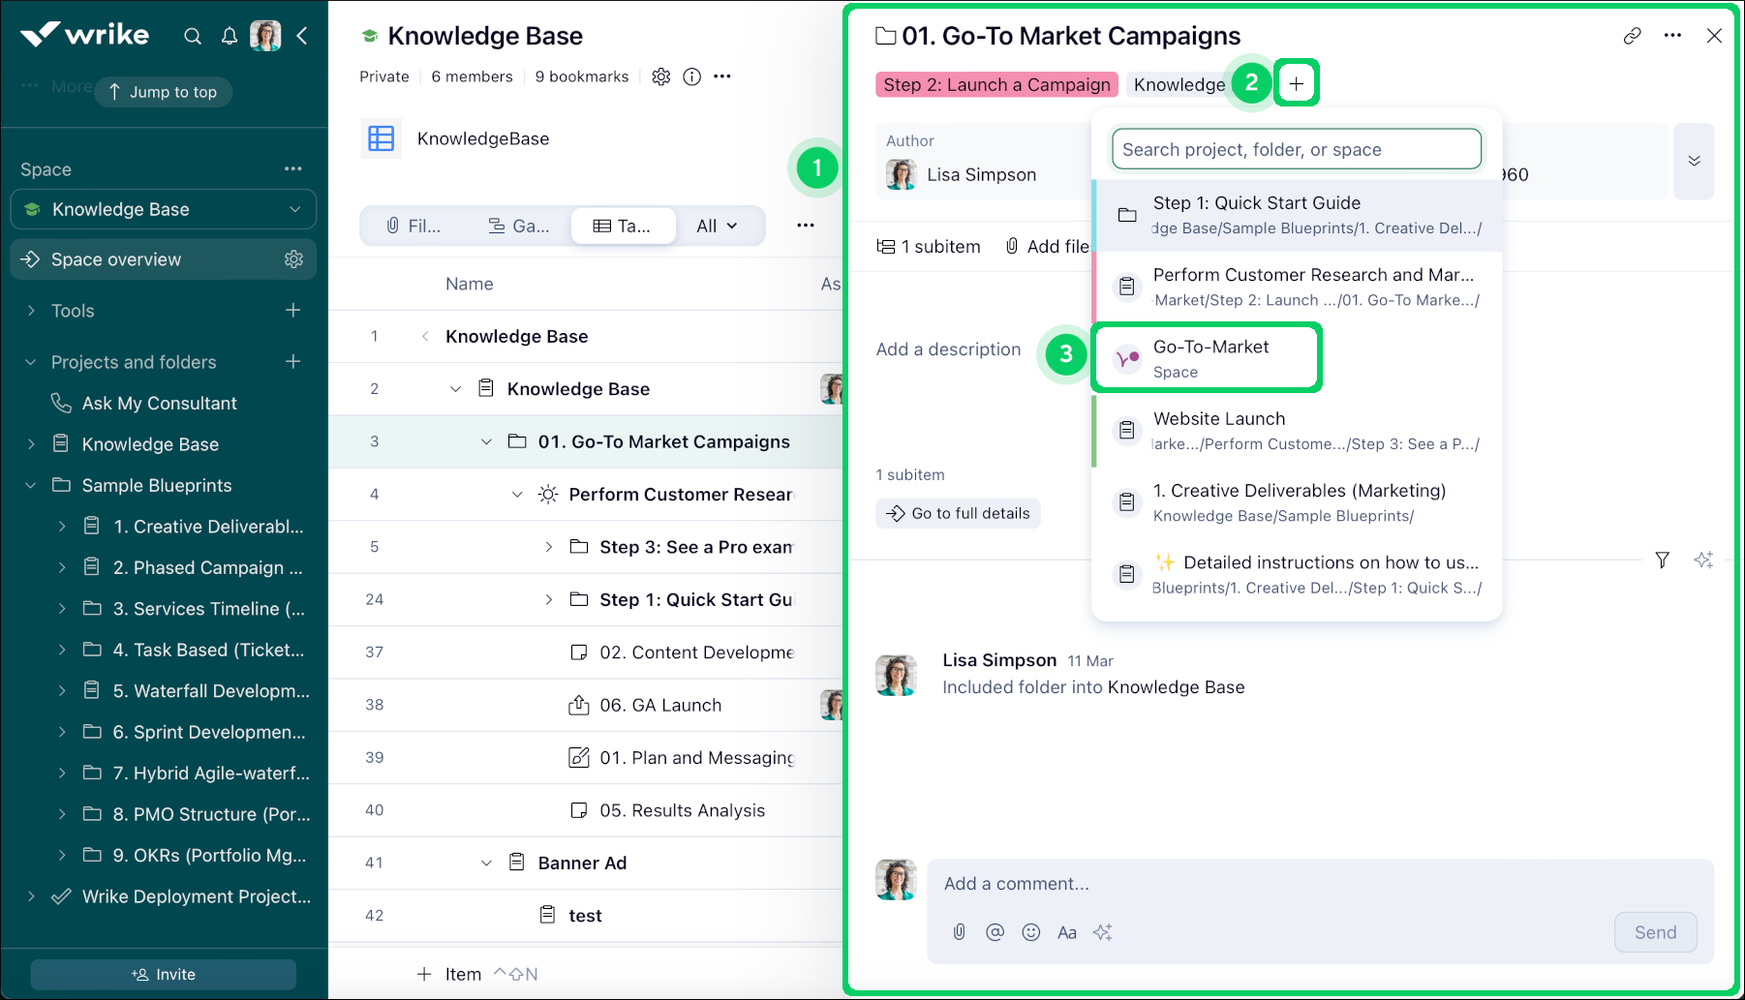The image size is (1745, 1000).
Task: Open the notifications bell
Action: (x=230, y=35)
